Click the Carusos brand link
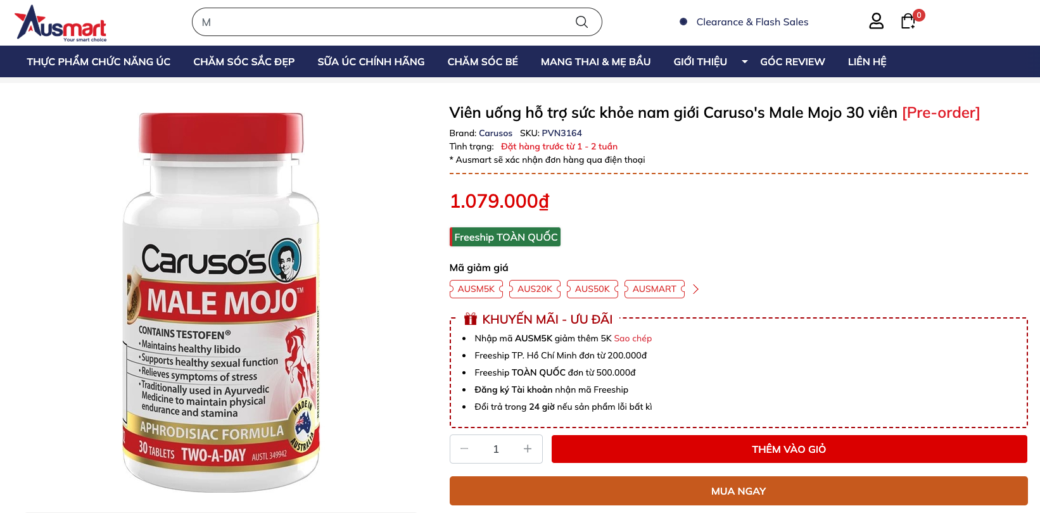 coord(495,133)
